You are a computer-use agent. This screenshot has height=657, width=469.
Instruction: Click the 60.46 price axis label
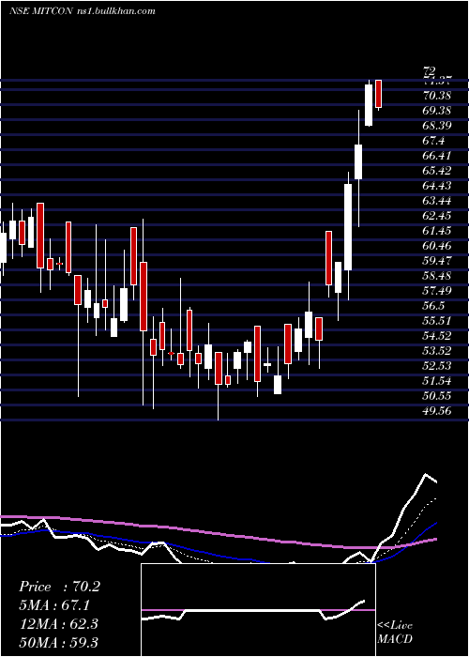point(437,246)
